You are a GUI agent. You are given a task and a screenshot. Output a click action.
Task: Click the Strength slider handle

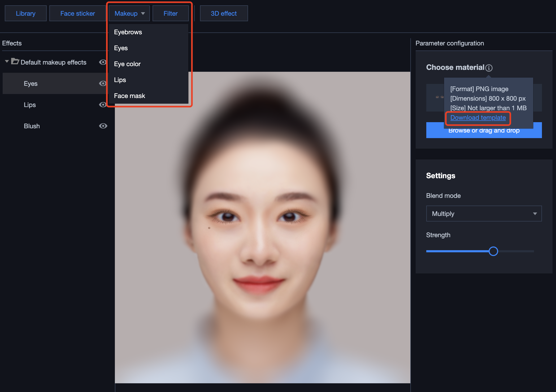click(493, 251)
